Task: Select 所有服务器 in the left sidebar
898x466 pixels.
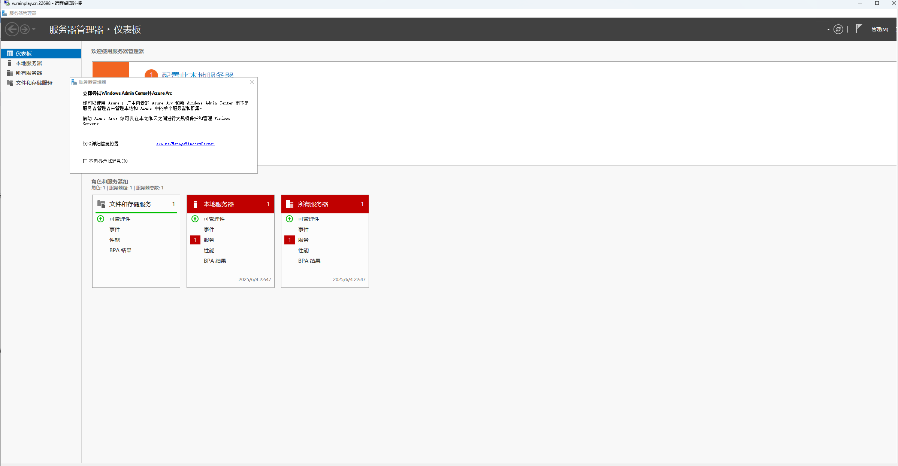Action: (x=29, y=73)
